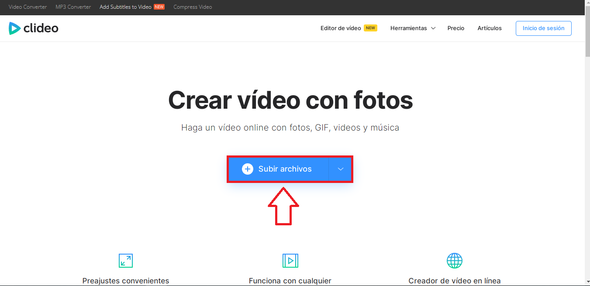This screenshot has width=590, height=286.
Task: Expand upload options with the arrow beside Subir archivos
Action: (x=340, y=169)
